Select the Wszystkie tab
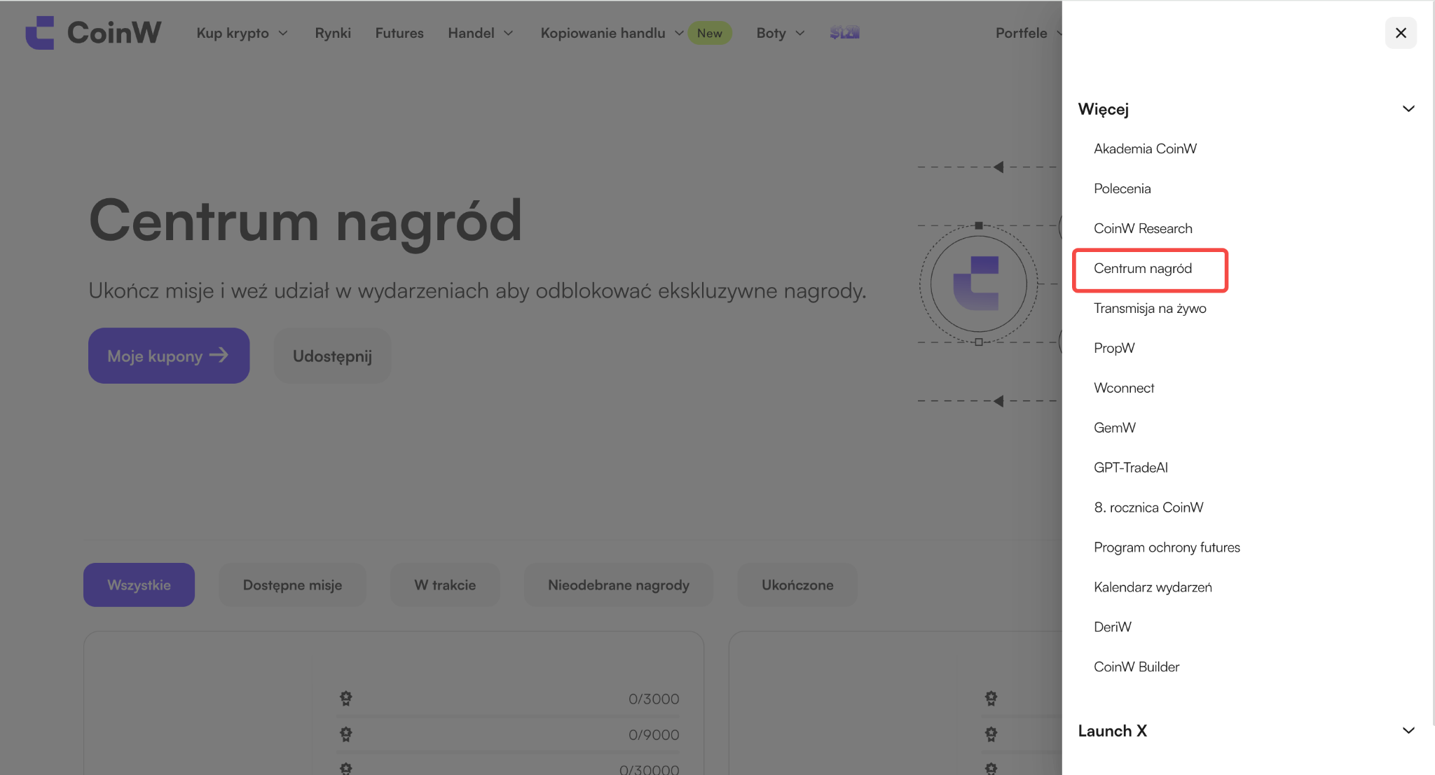The width and height of the screenshot is (1435, 775). [x=139, y=585]
